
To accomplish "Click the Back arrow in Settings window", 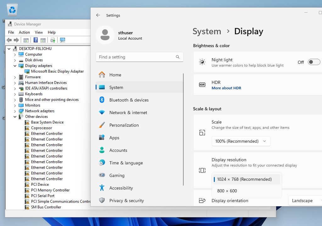I will pyautogui.click(x=98, y=15).
